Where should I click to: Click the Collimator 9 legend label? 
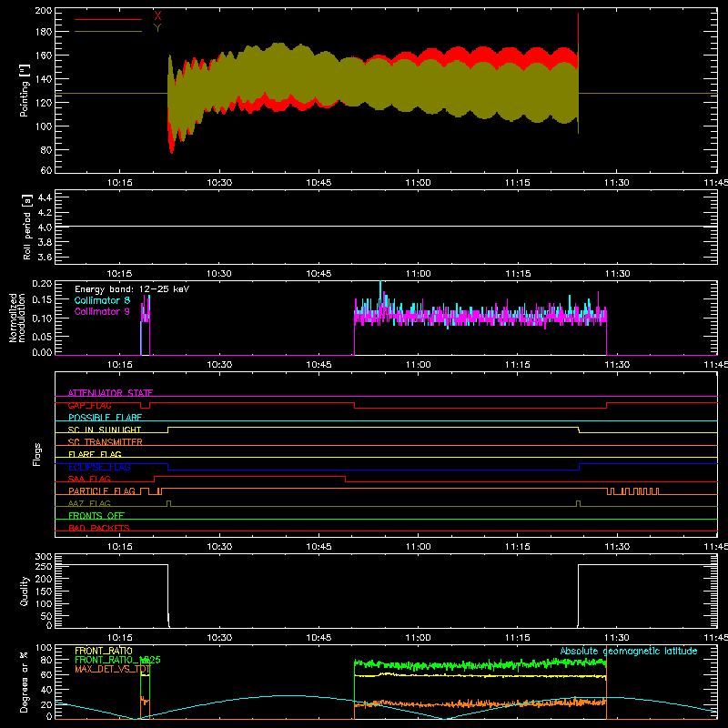pyautogui.click(x=102, y=311)
